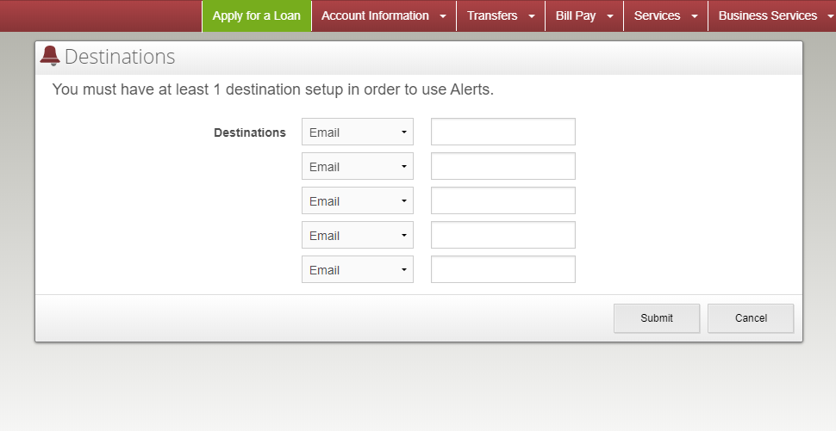Cancel the destinations setup
The height and width of the screenshot is (431, 836).
[751, 318]
